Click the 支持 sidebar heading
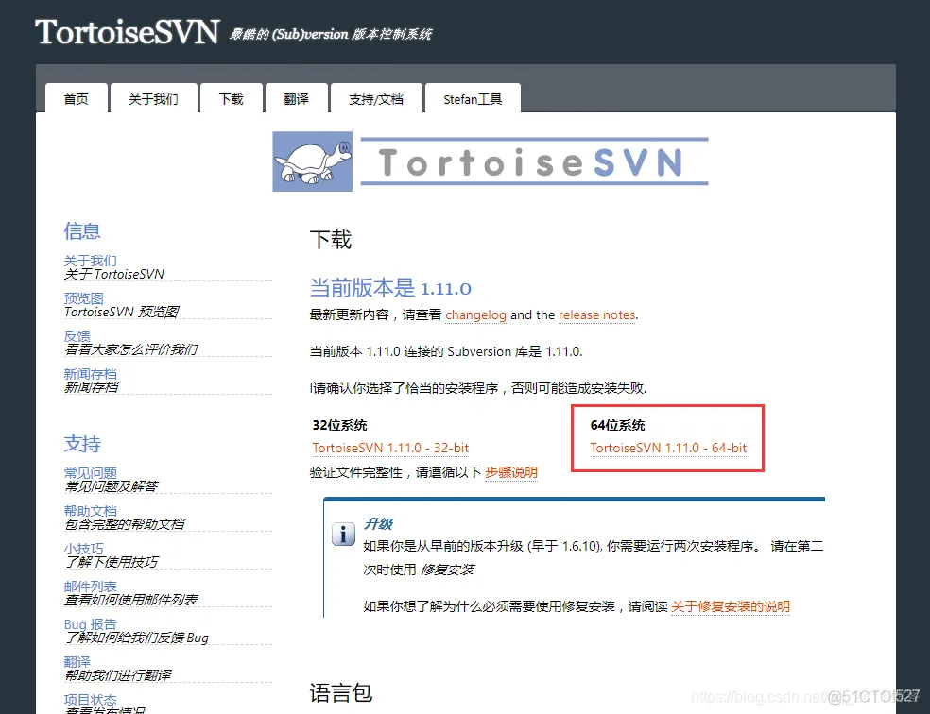930x714 pixels. [82, 444]
